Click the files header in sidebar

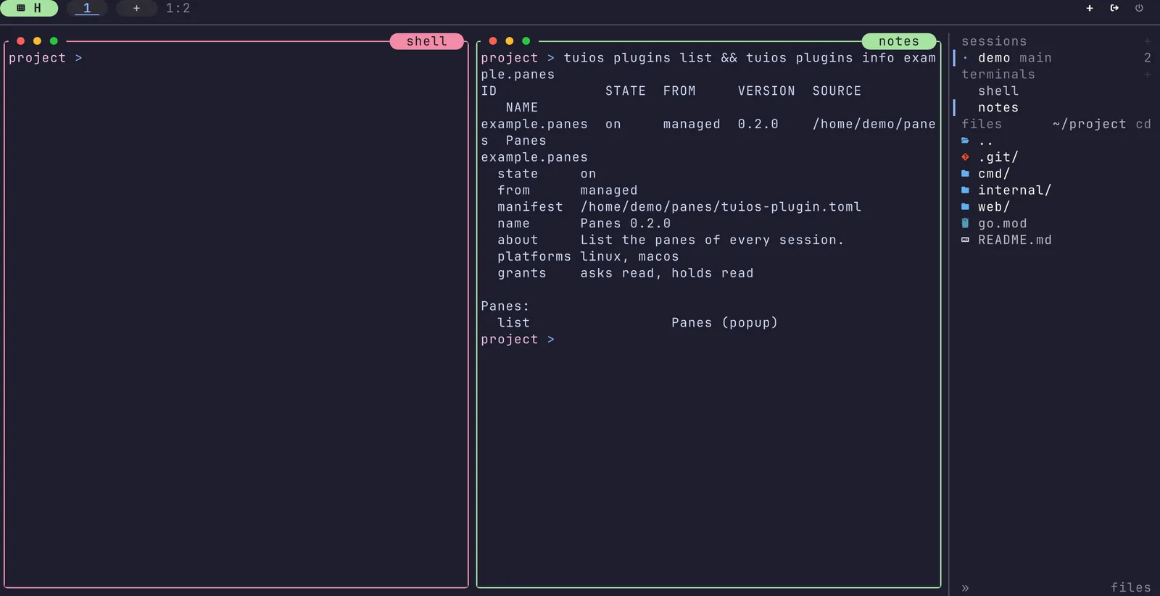pos(982,125)
